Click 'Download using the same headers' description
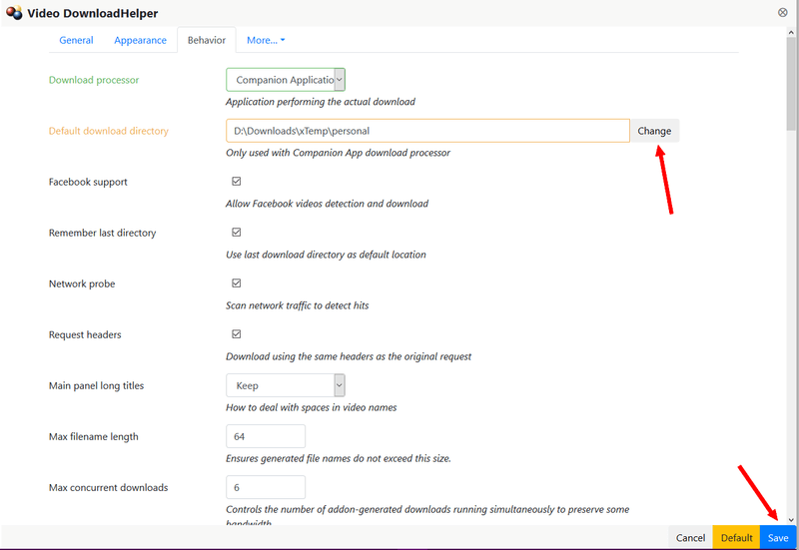Screen dimensions: 799x550 (x=349, y=356)
